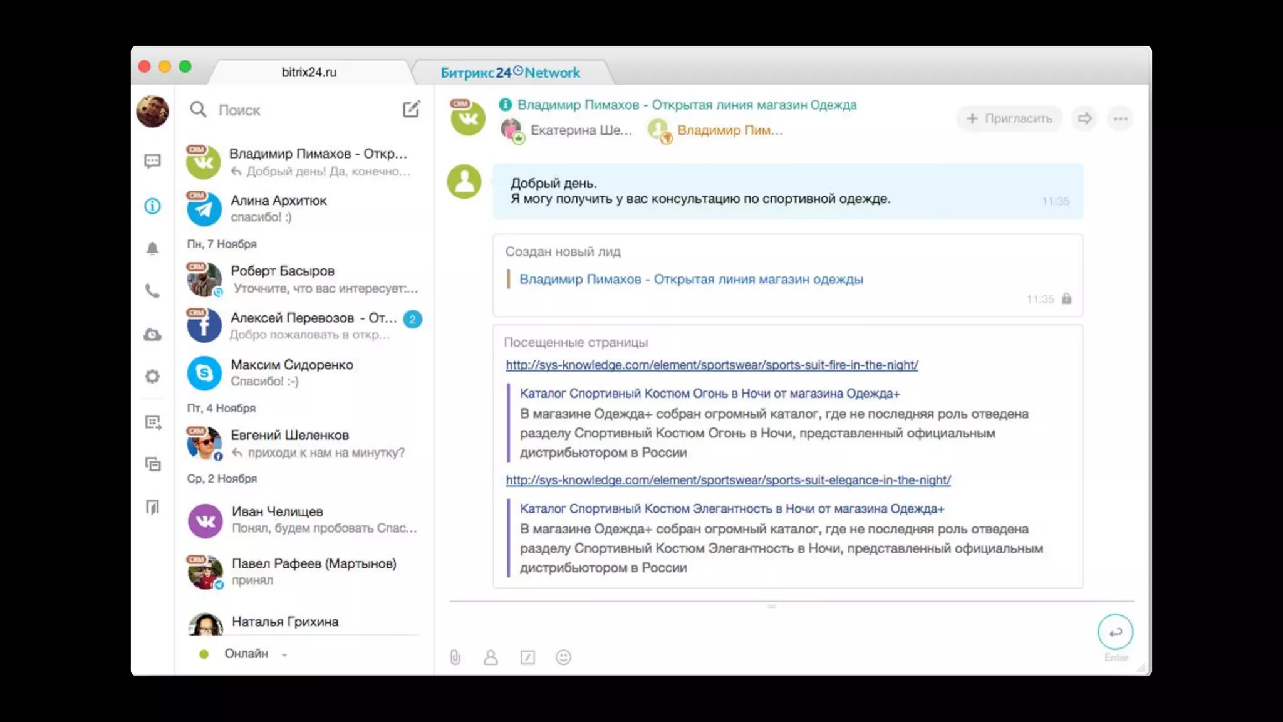Open the emoji smiley picker
The image size is (1283, 722).
(x=563, y=657)
